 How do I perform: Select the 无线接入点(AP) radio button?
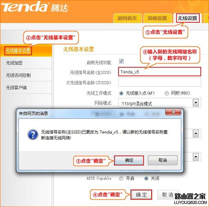121,93
